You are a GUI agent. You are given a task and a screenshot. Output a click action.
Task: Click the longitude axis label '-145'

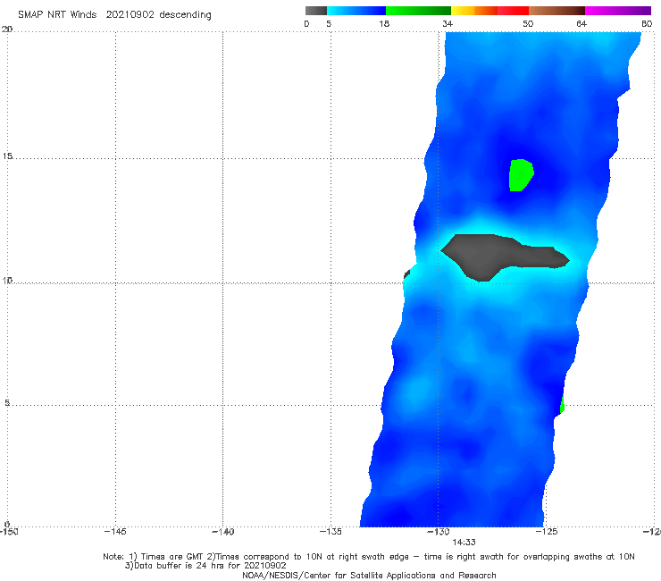point(115,532)
